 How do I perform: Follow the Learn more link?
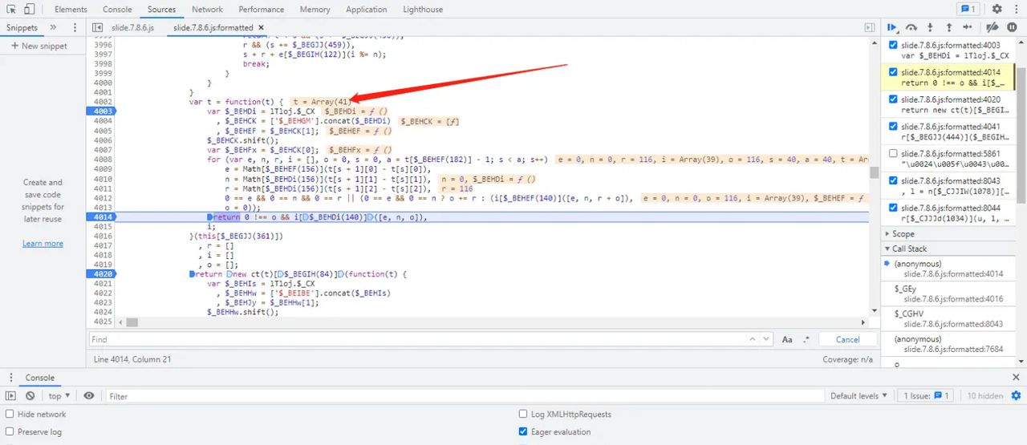(x=43, y=244)
